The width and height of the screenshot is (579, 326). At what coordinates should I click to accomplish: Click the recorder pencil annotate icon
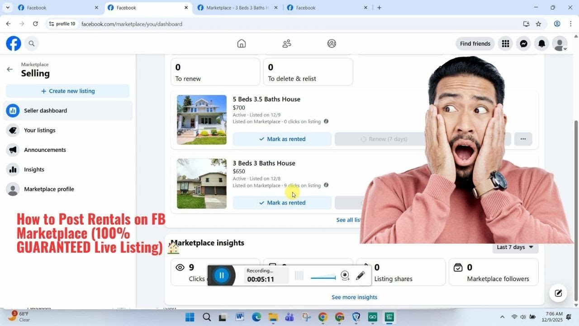point(361,275)
